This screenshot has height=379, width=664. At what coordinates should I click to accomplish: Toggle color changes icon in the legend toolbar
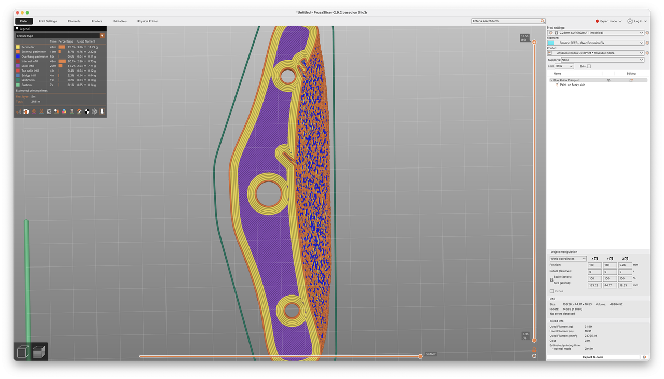coord(64,111)
